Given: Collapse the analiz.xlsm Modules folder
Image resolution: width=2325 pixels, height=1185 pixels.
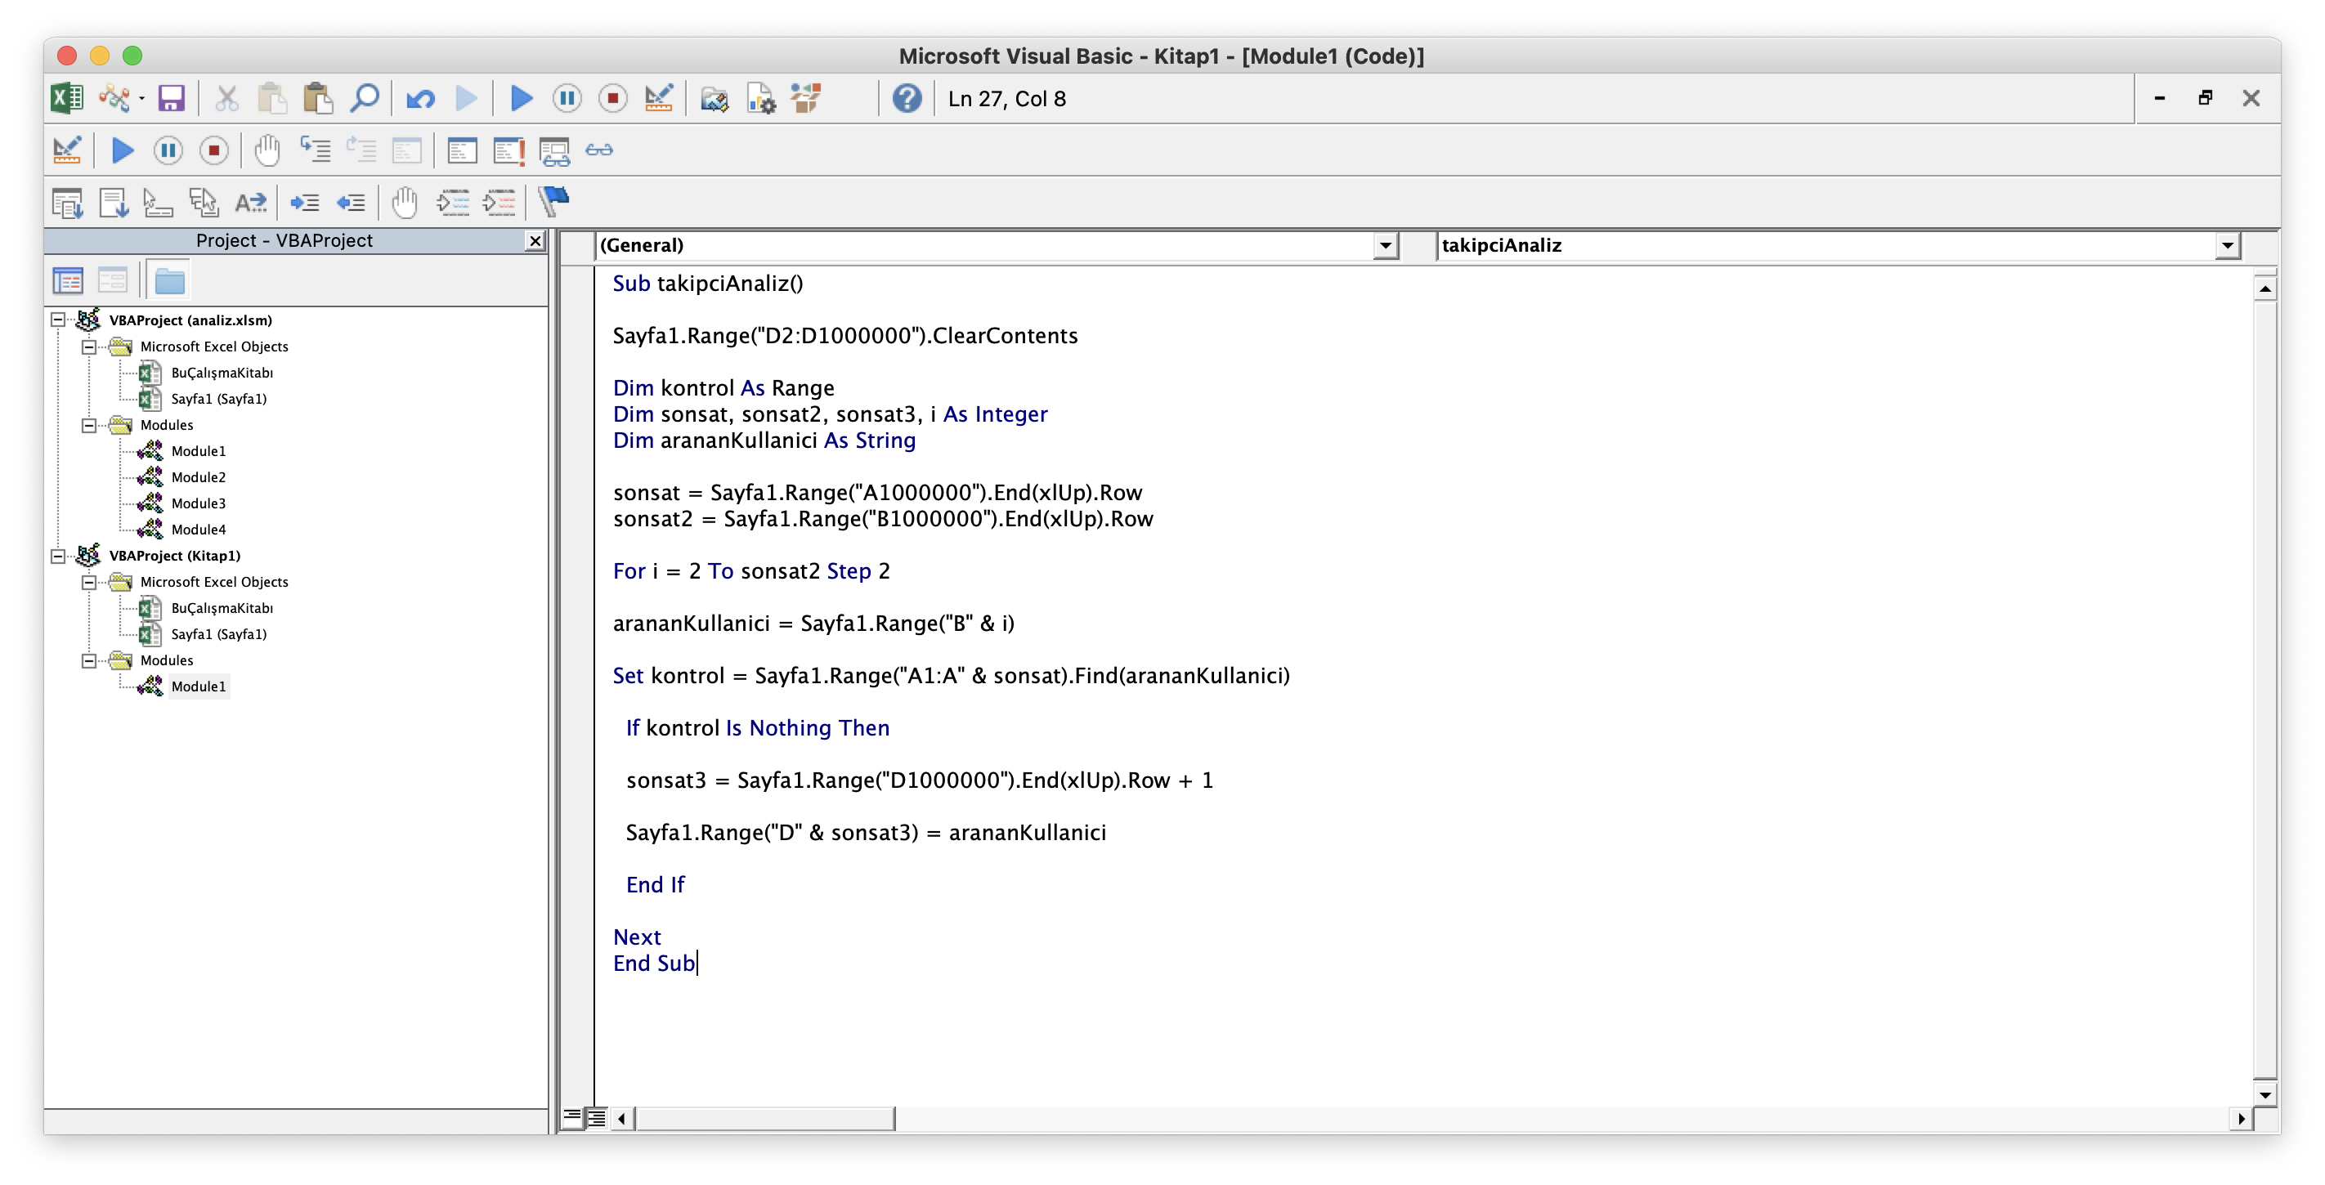Looking at the screenshot, I should coord(88,424).
